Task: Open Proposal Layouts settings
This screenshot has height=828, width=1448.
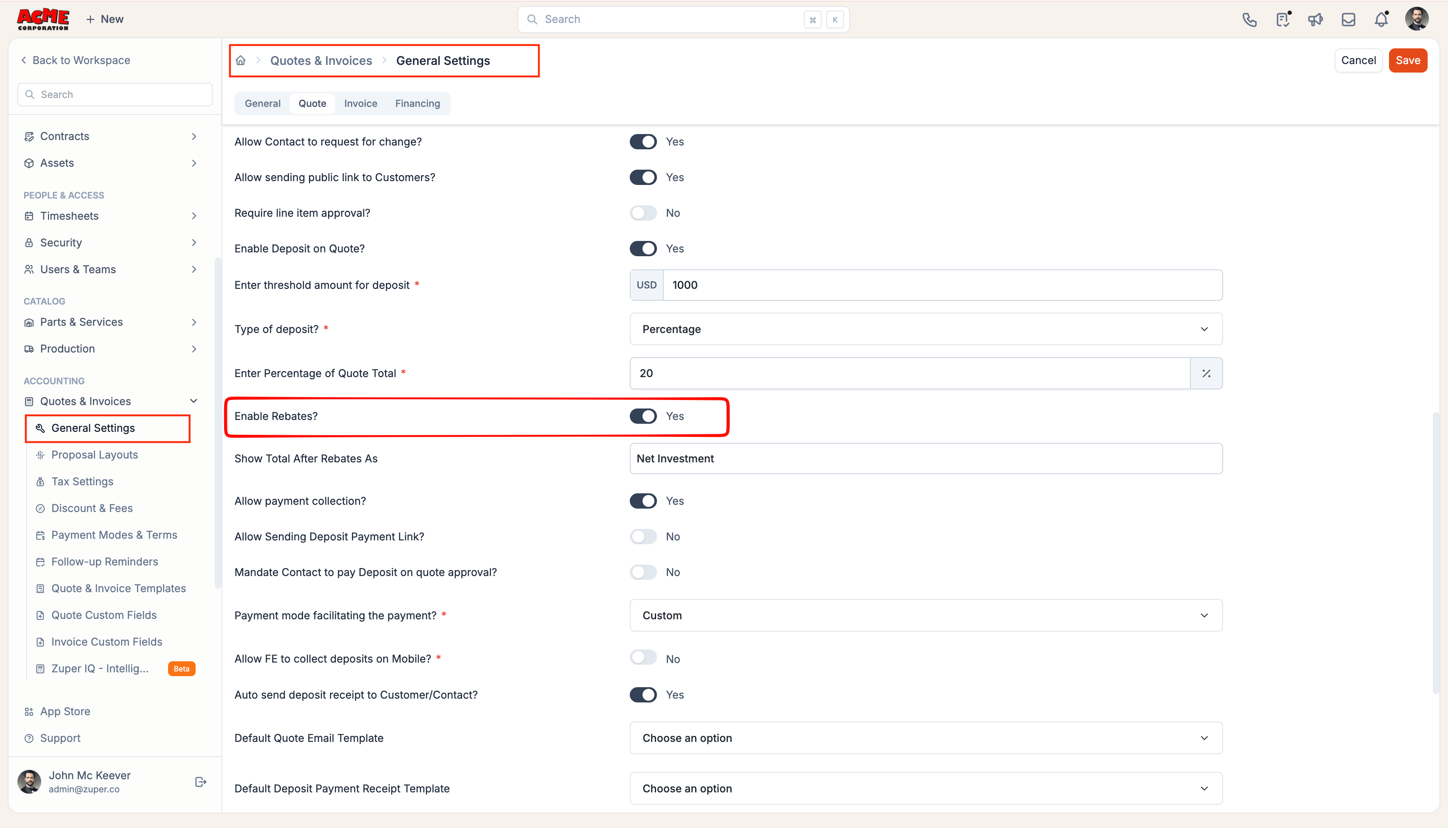Action: click(95, 454)
